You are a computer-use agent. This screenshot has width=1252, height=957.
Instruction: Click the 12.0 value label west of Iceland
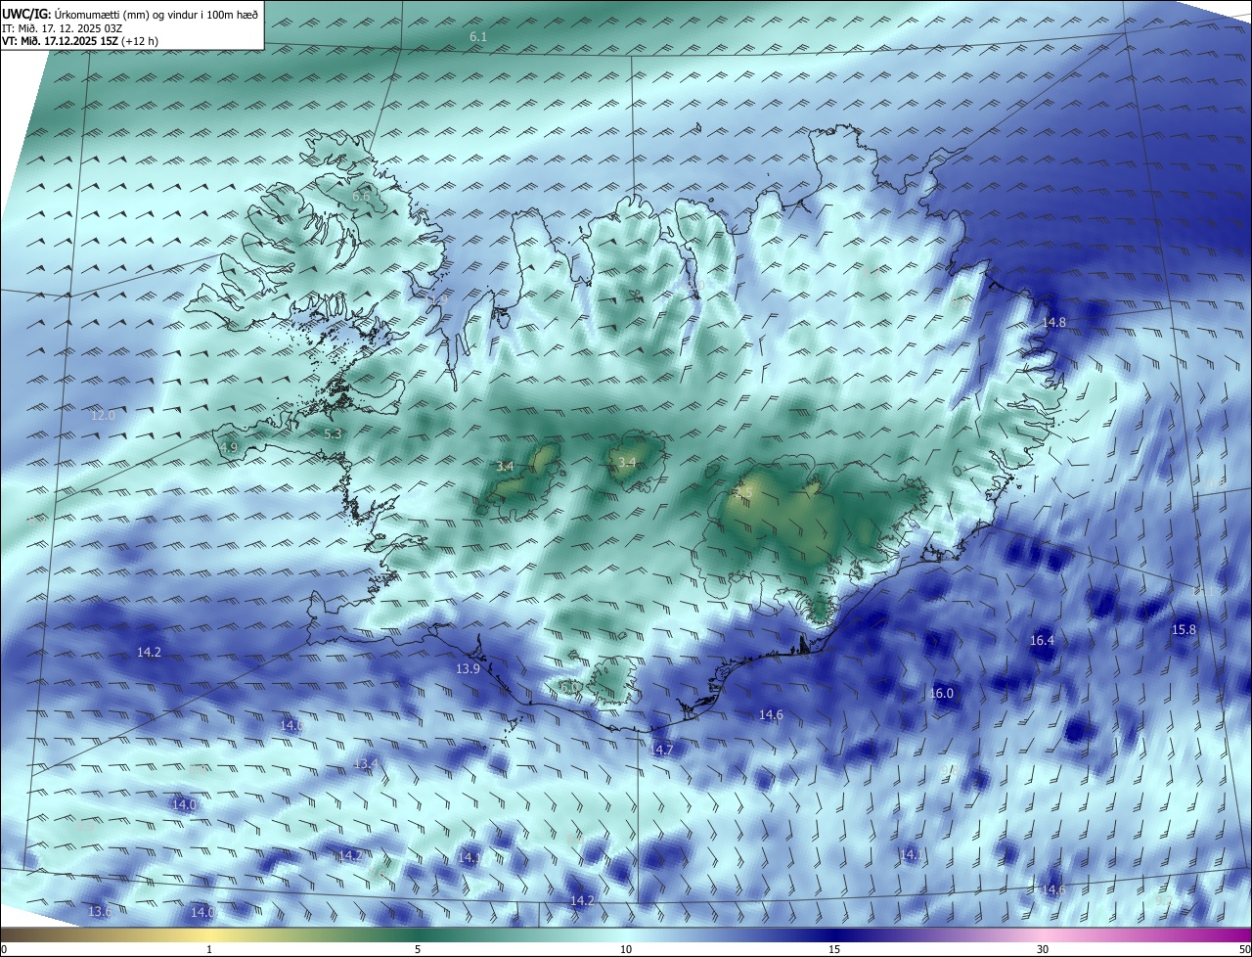103,415
